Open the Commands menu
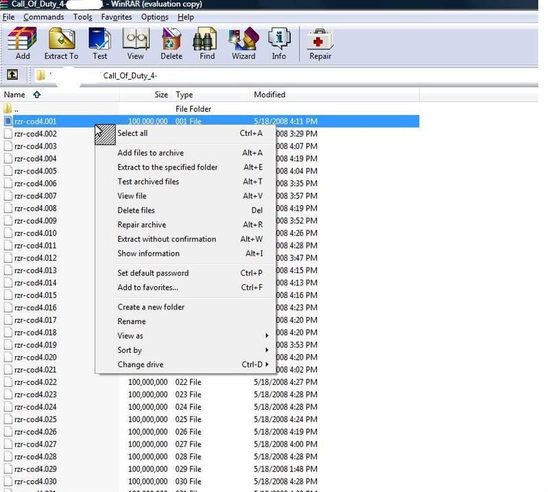This screenshot has width=548, height=492. point(43,17)
